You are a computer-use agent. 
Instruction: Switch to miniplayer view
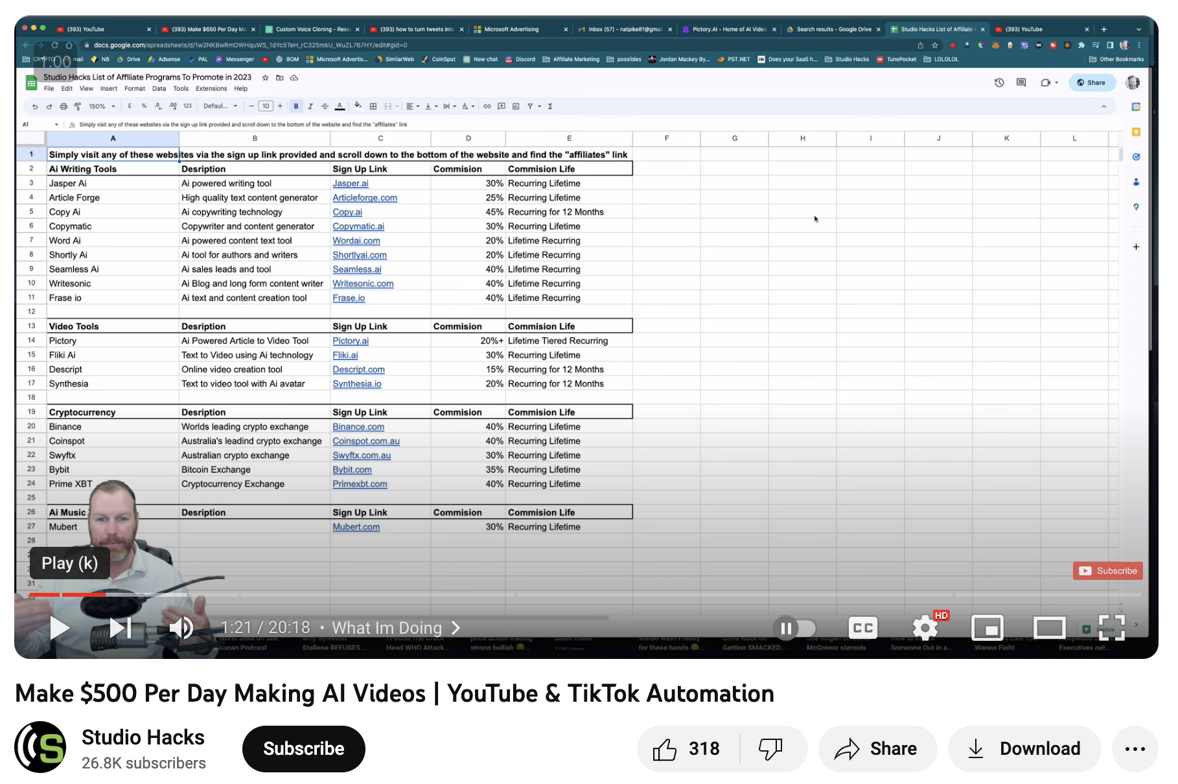click(987, 628)
